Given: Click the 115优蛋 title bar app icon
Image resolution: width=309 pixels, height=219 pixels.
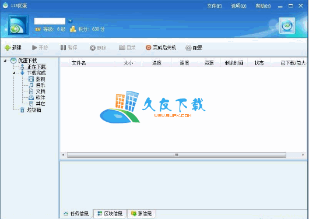Looking at the screenshot, I should 5,5.
